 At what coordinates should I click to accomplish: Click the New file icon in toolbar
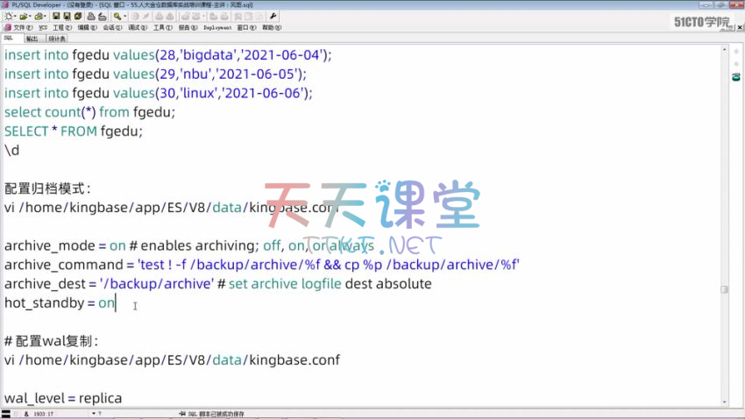point(7,16)
